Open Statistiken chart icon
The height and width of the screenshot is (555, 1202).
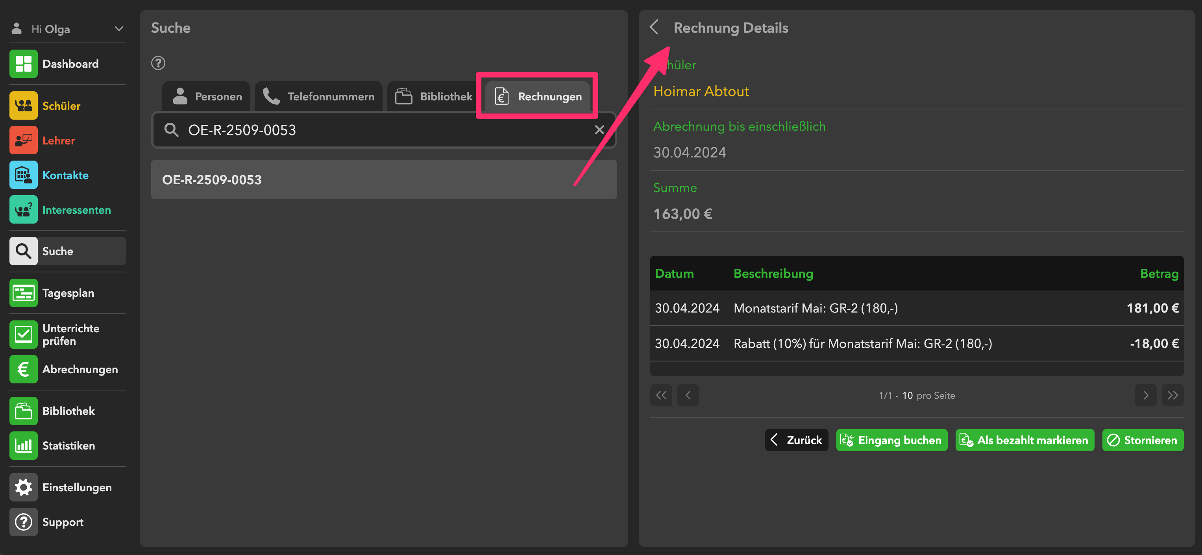coord(23,446)
